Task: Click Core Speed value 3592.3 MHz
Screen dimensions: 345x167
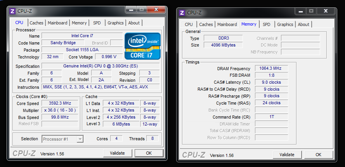Action: 60,103
